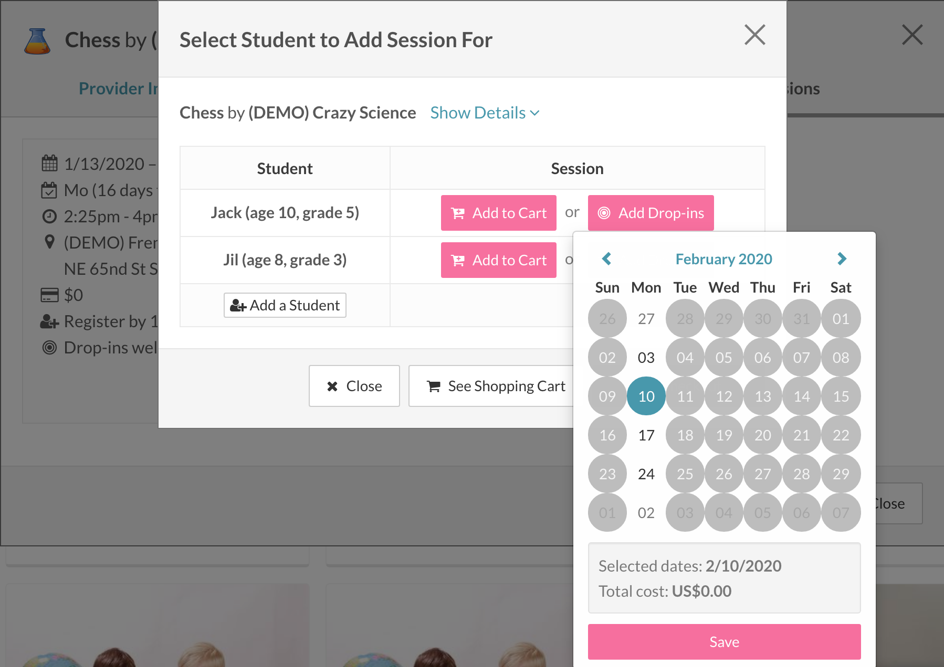Add Jack's session to cart

[x=498, y=213]
